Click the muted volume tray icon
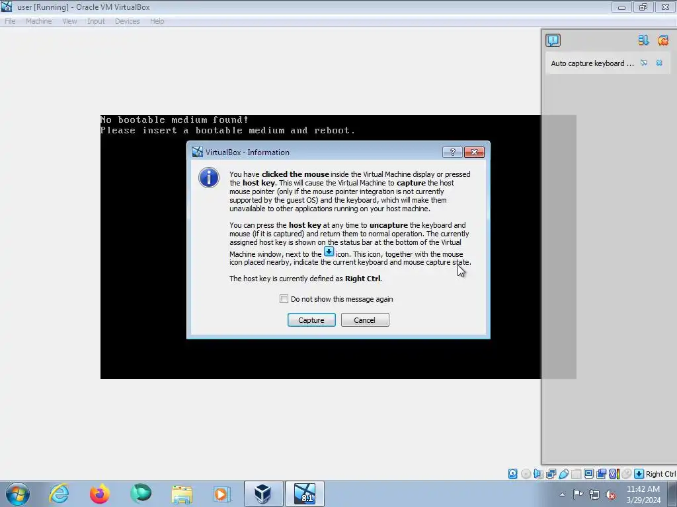The height and width of the screenshot is (507, 677). pos(610,494)
